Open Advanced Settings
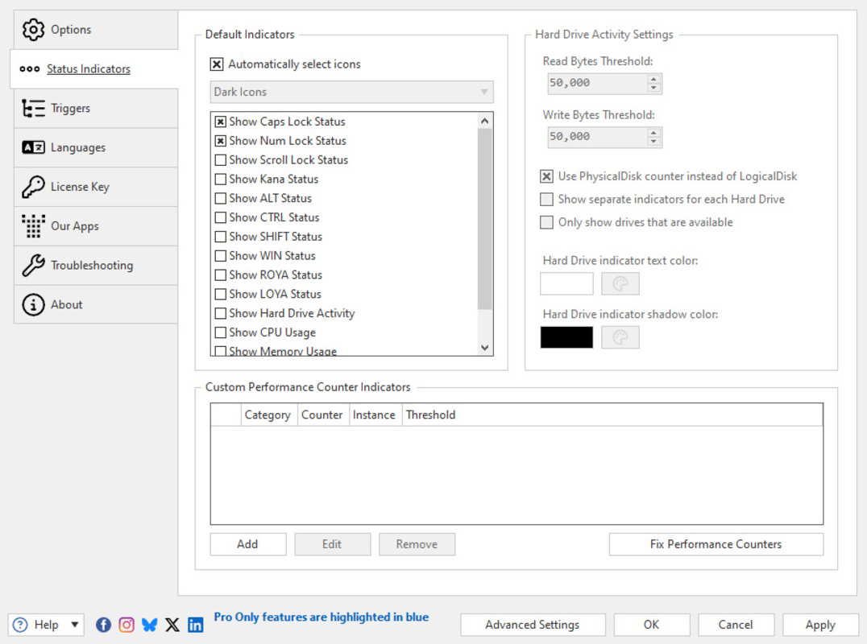 [532, 624]
